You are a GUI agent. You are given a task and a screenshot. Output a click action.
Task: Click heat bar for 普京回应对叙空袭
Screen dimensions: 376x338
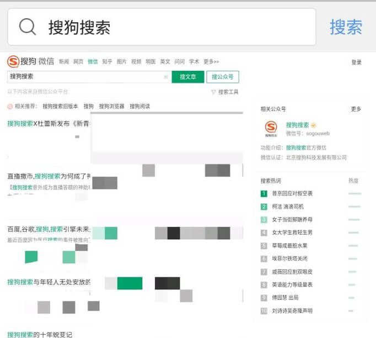355,193
